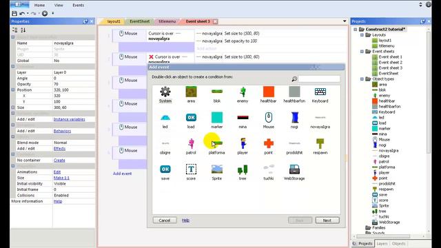Select titlemenu layout in Projects tree
This screenshot has height=248, width=441.
pyautogui.click(x=387, y=46)
